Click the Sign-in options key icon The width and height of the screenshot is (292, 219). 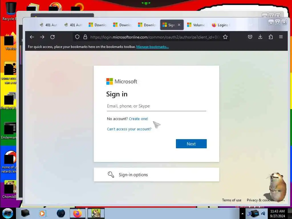[111, 175]
